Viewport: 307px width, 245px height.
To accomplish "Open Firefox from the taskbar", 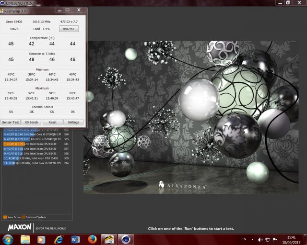I will [93, 239].
